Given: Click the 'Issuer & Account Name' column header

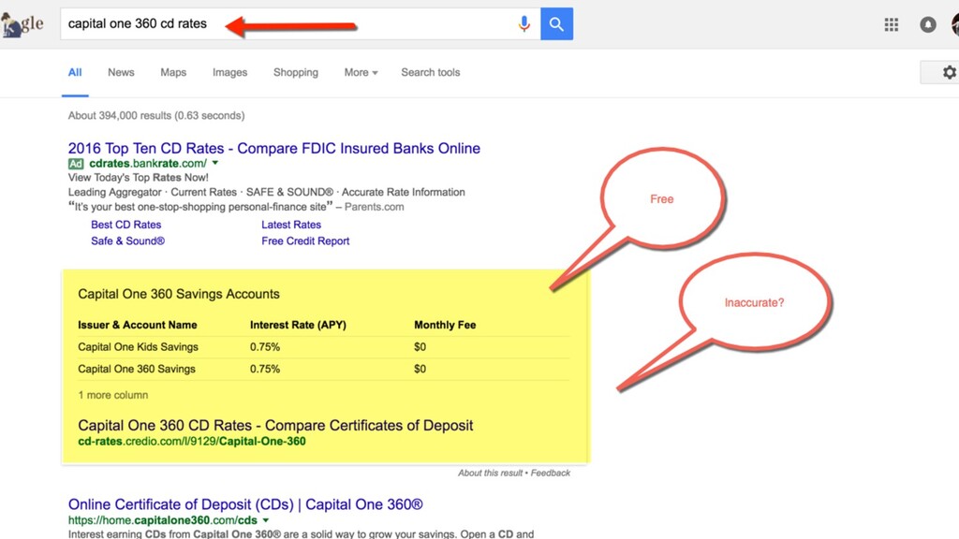Looking at the screenshot, I should point(138,325).
